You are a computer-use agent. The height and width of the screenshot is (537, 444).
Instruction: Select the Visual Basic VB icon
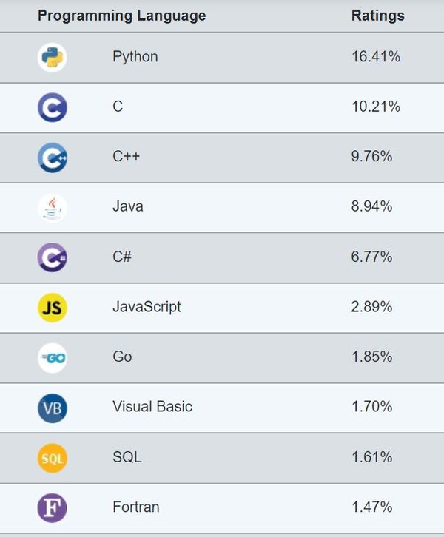[53, 407]
